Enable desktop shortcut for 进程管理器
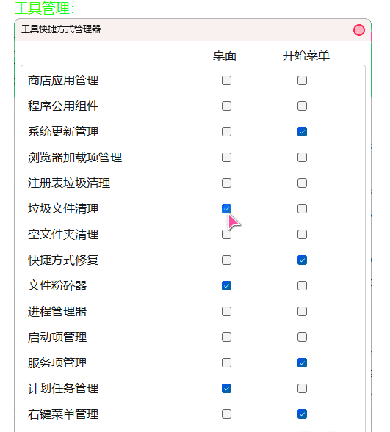390x432 pixels. coord(226,311)
